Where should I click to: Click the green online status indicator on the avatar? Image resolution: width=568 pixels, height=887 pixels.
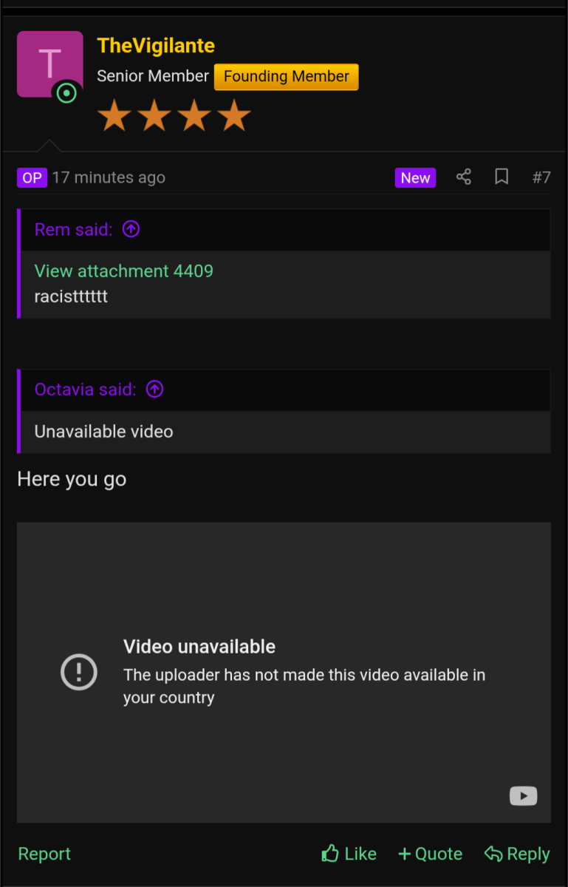pyautogui.click(x=66, y=93)
